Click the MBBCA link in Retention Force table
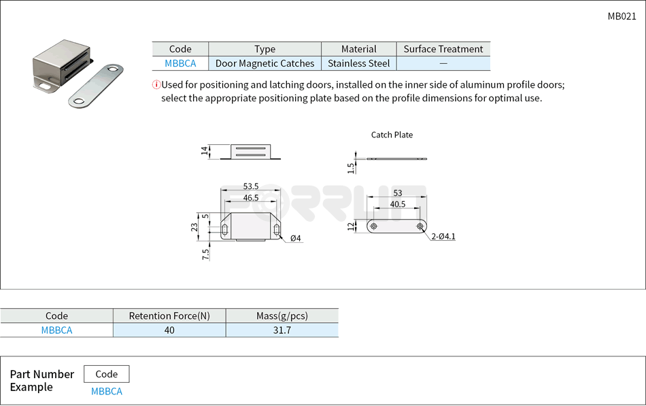The width and height of the screenshot is (646, 406). 56,330
